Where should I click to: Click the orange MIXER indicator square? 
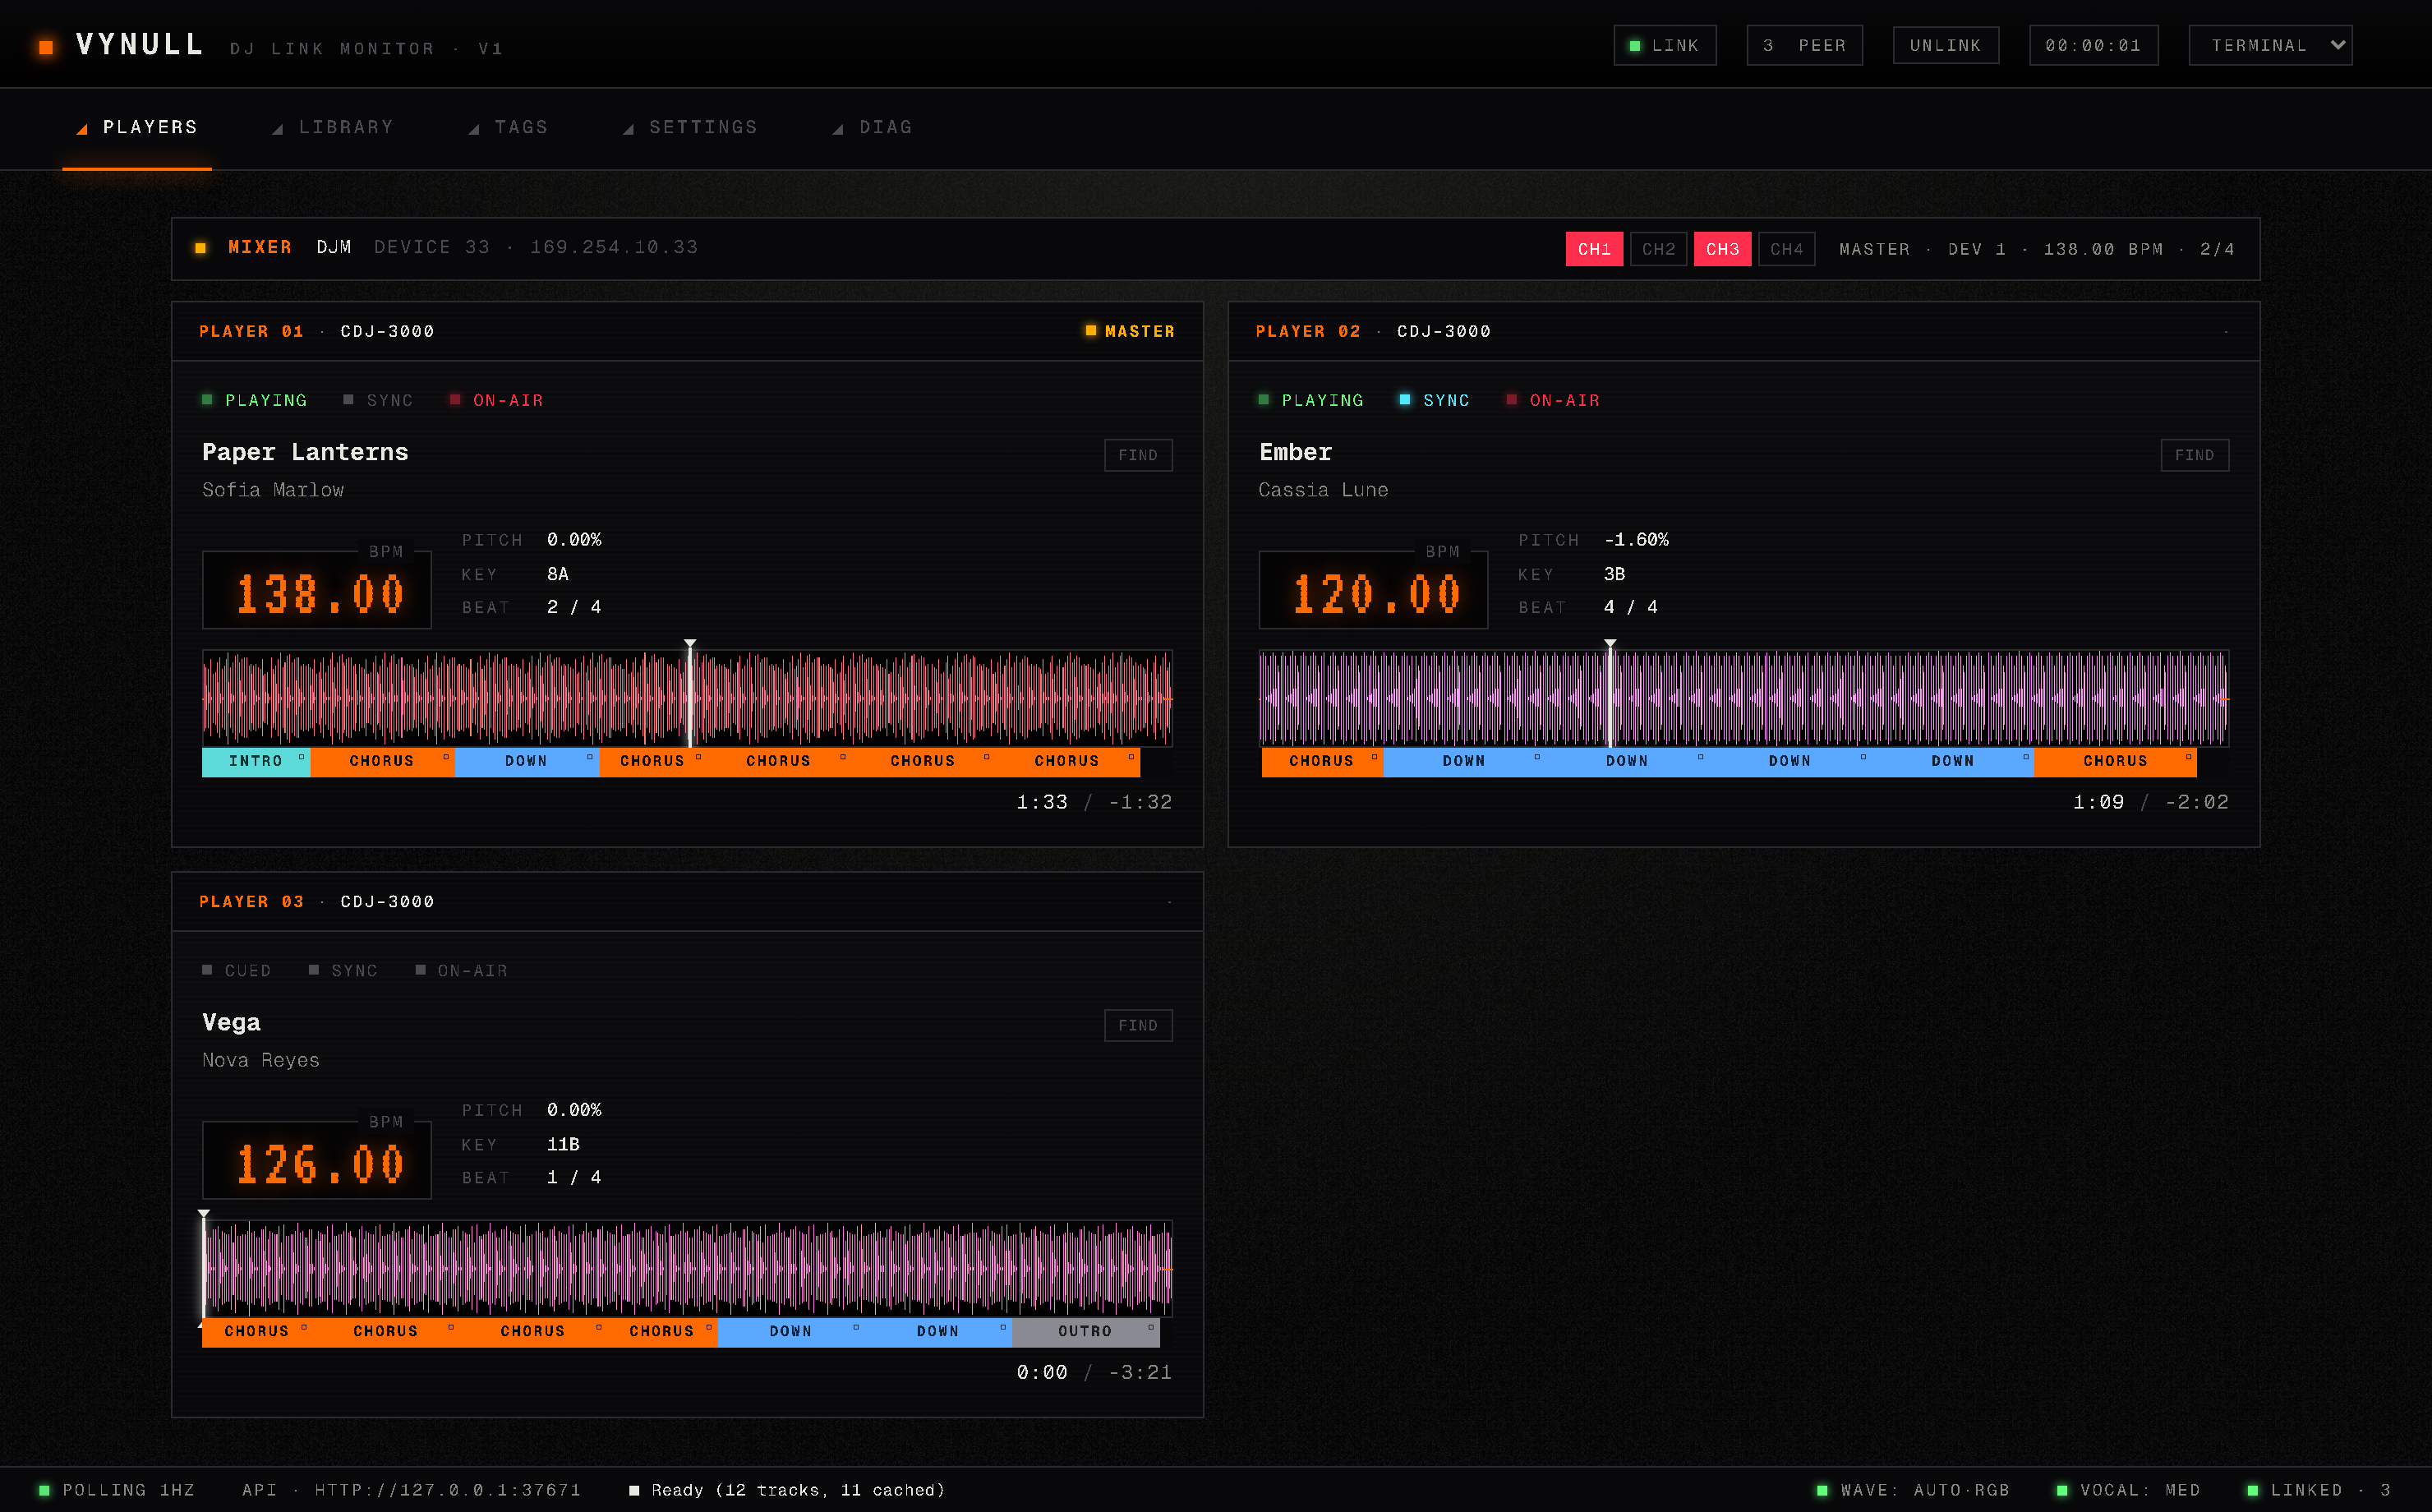(201, 248)
